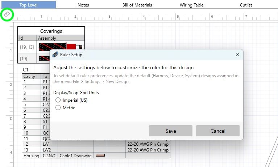This screenshot has height=167, width=278.
Task: Select 22-20 AWG Pin Crimp in row 13
Action: click(148, 150)
